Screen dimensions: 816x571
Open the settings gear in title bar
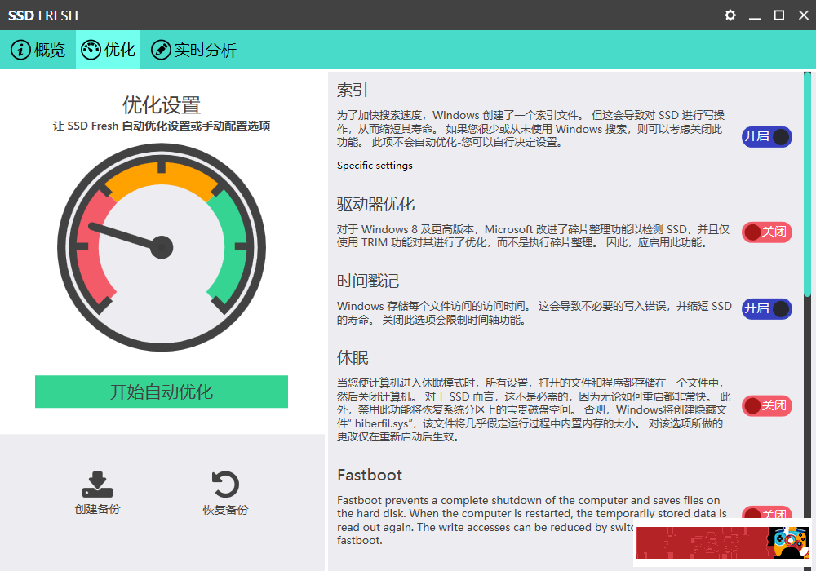click(730, 15)
